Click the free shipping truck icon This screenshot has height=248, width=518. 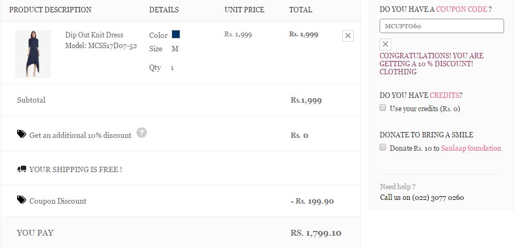22,169
